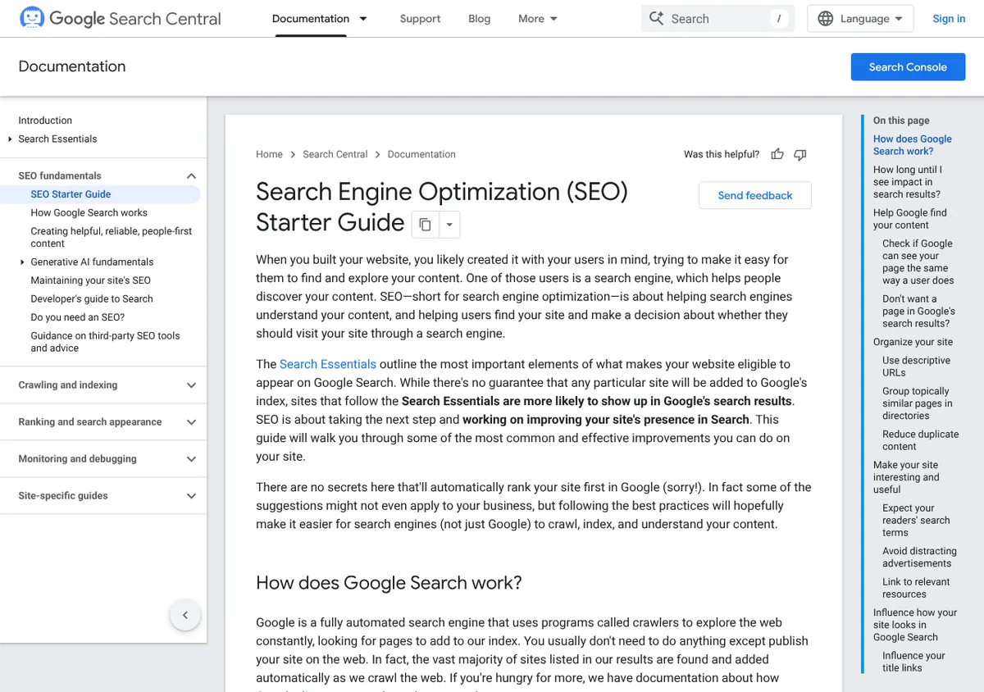The height and width of the screenshot is (692, 984).
Task: Jump to Expect your readers' search terms
Action: tap(917, 520)
